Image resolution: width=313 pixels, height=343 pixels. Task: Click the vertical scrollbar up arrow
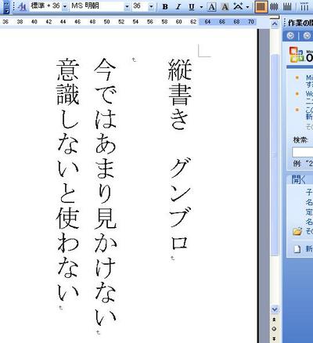click(x=275, y=24)
